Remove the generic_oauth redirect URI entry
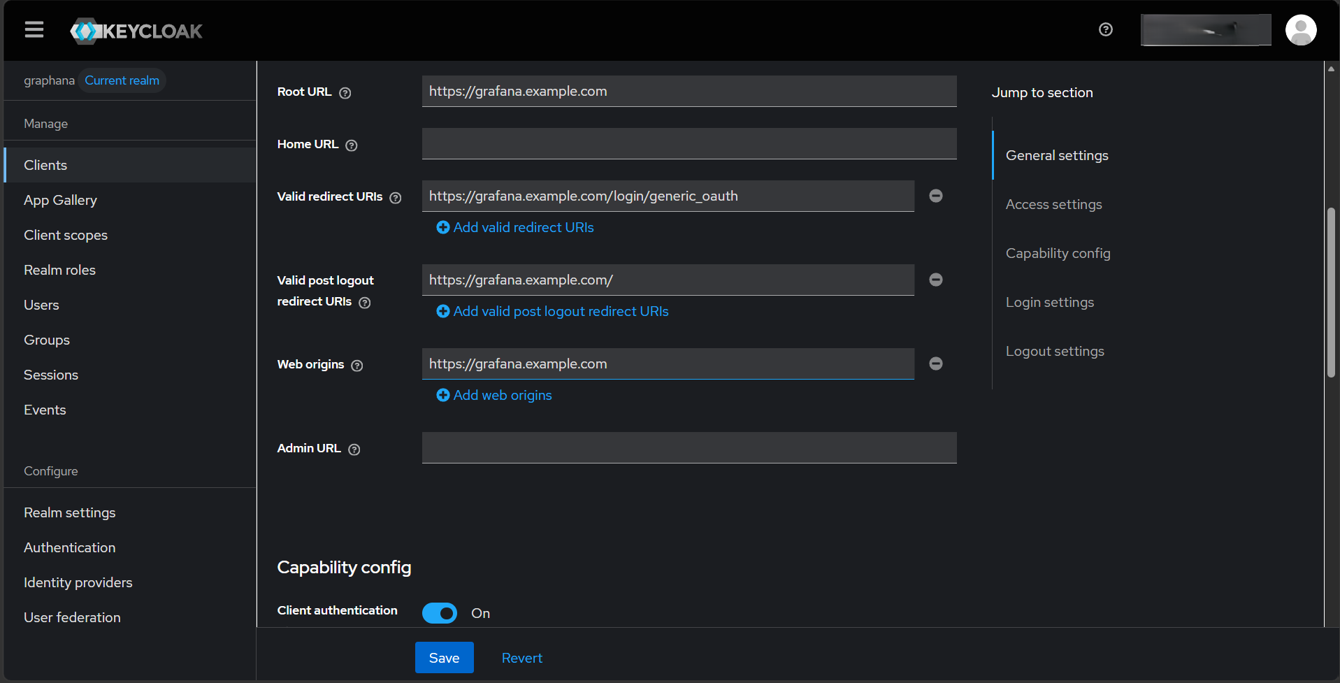Image resolution: width=1340 pixels, height=683 pixels. point(936,196)
